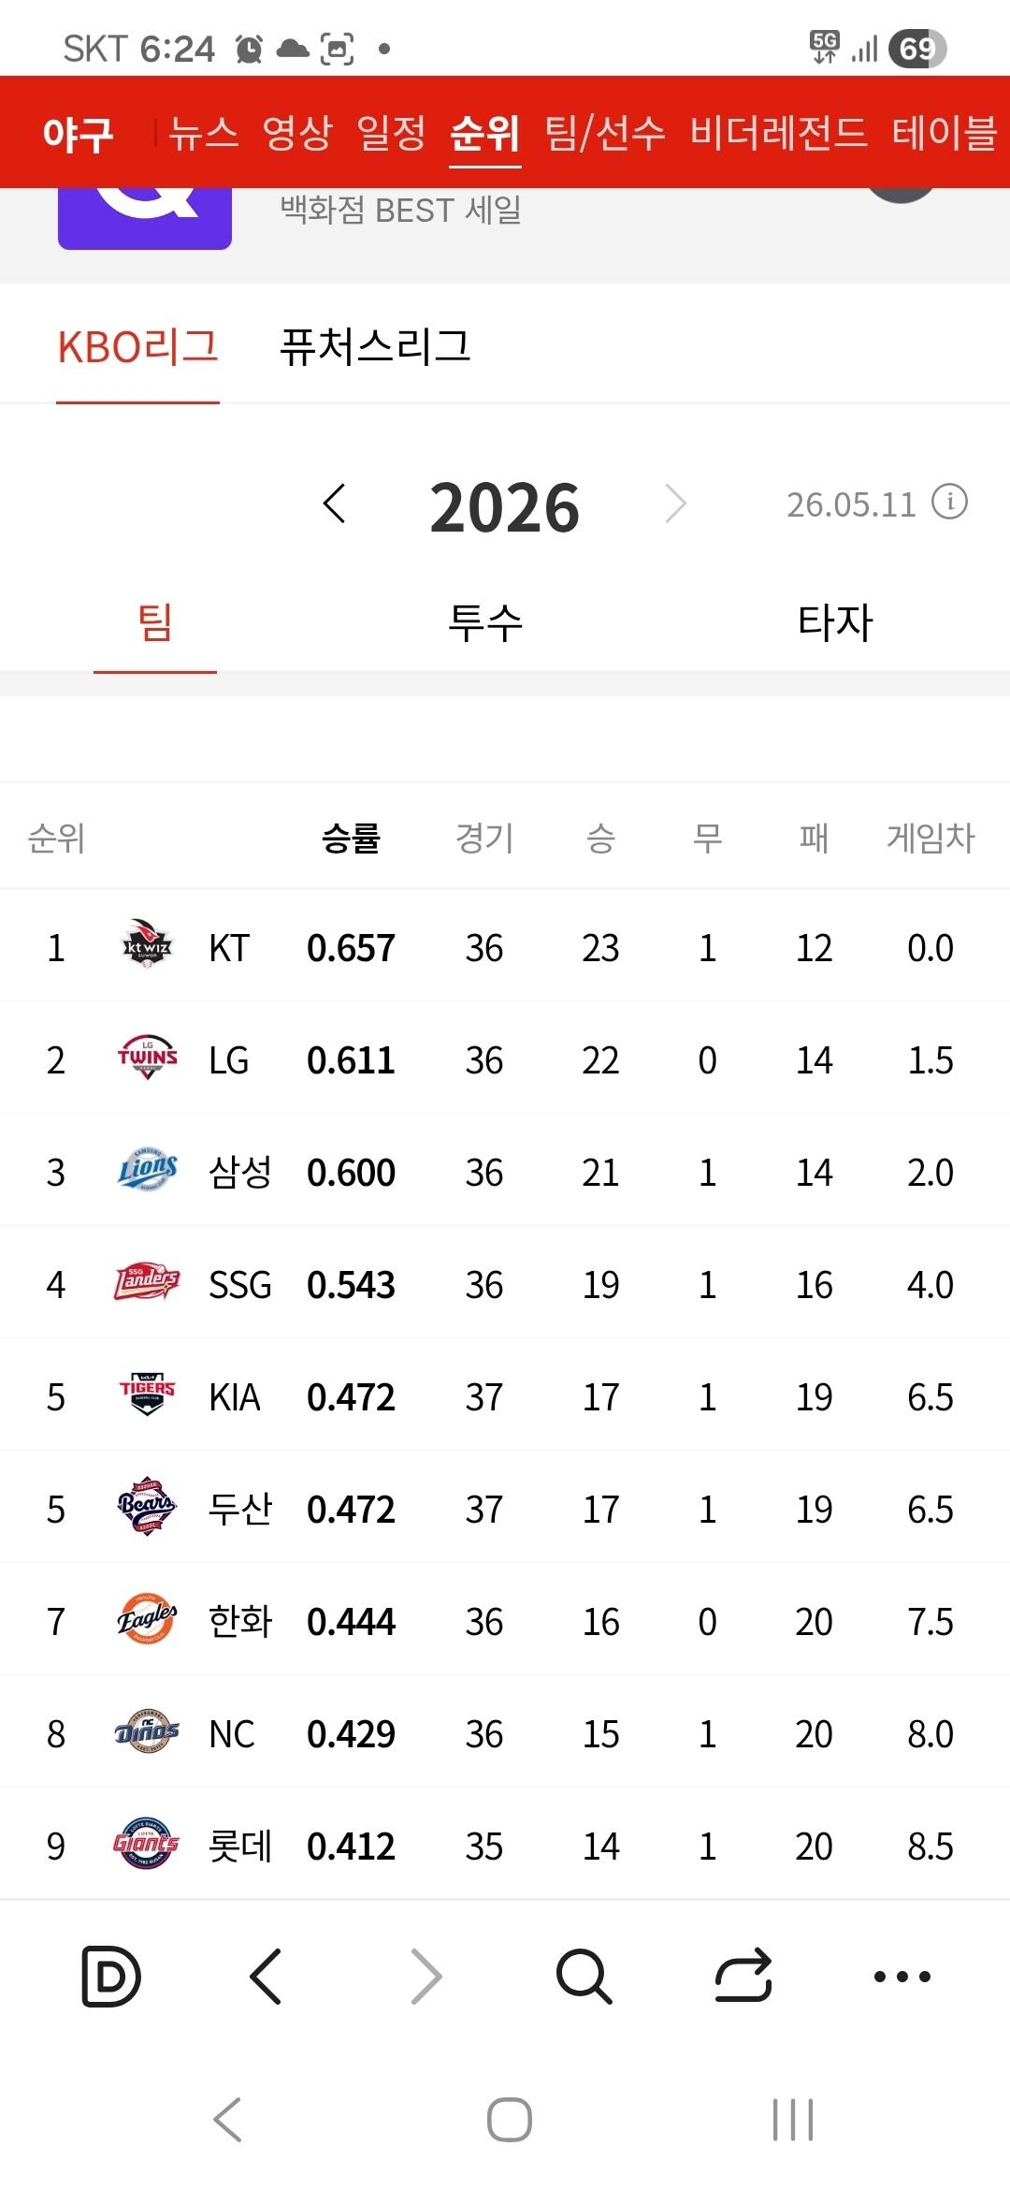Tap the 야구 section title link

pyautogui.click(x=79, y=134)
